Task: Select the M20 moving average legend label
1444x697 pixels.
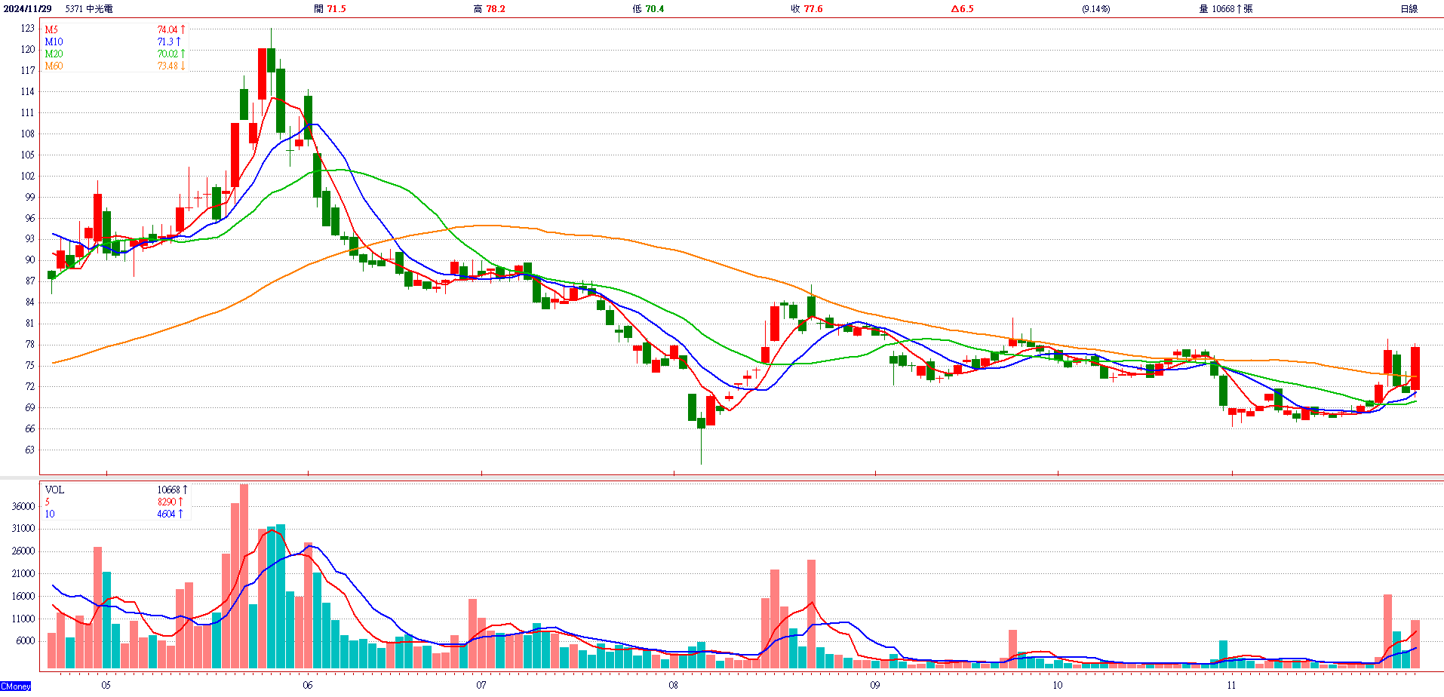Action: point(54,54)
